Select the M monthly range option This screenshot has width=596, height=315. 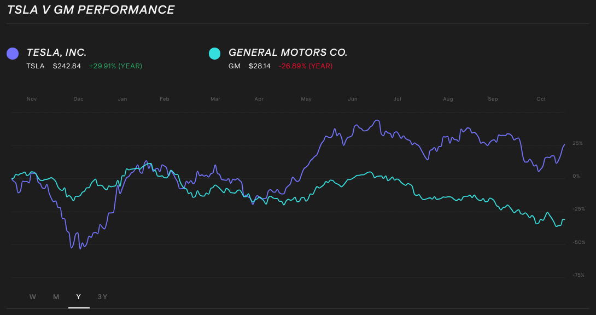tap(55, 296)
